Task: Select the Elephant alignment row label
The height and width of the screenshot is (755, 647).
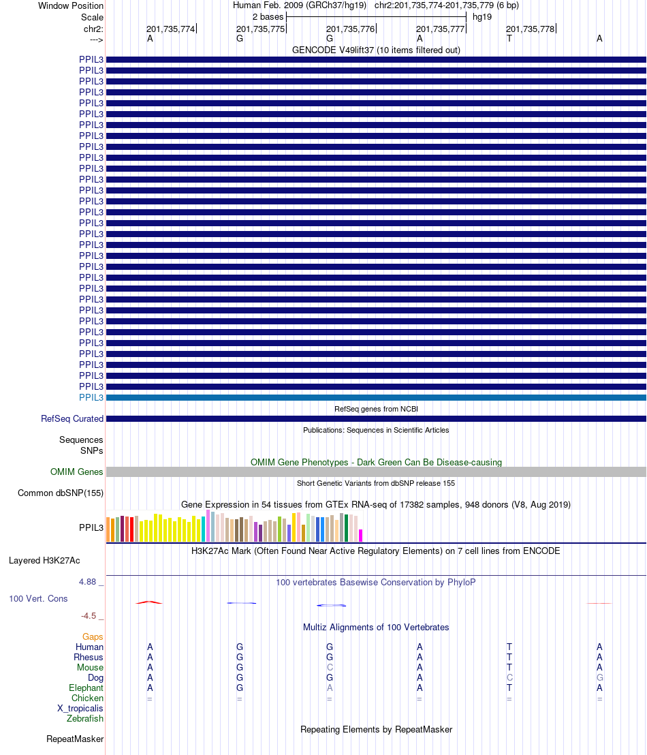Action: 86,688
